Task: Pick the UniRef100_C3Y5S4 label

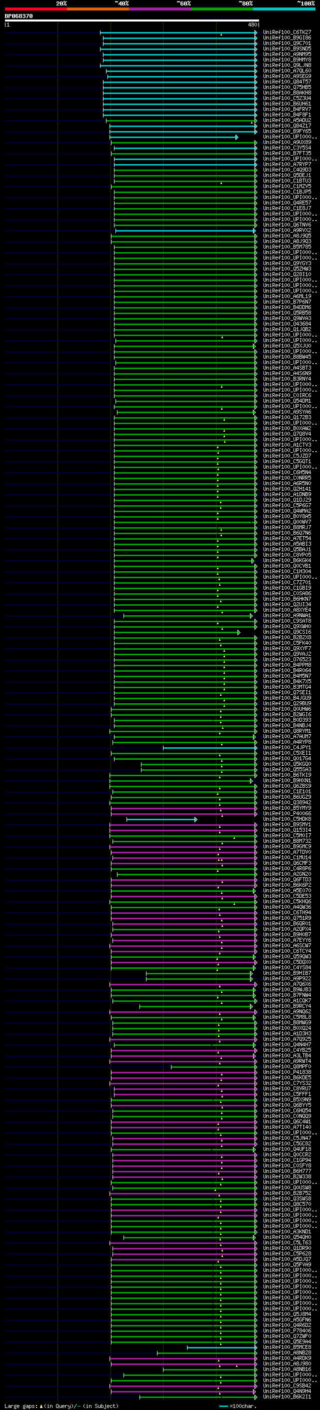Action: (x=287, y=149)
